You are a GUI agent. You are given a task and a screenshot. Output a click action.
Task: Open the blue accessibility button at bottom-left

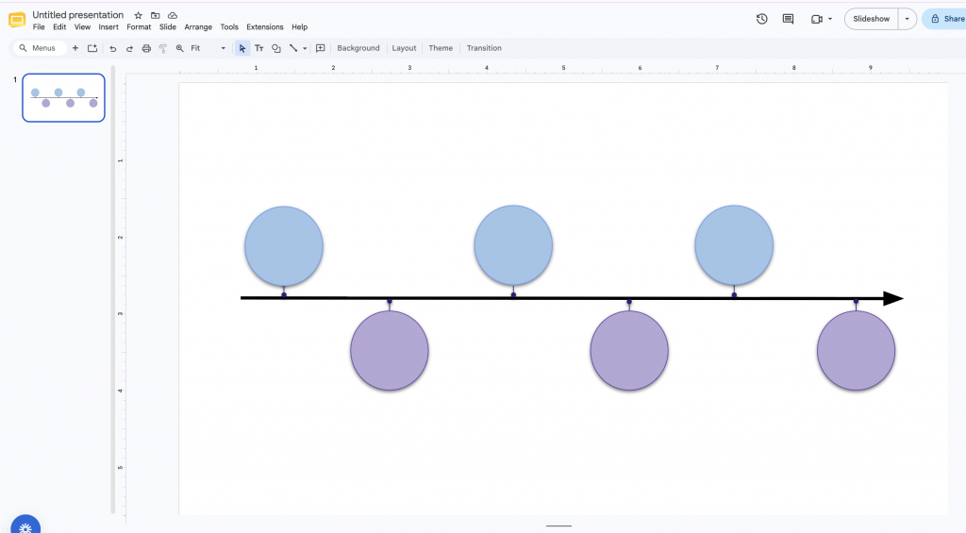point(25,525)
